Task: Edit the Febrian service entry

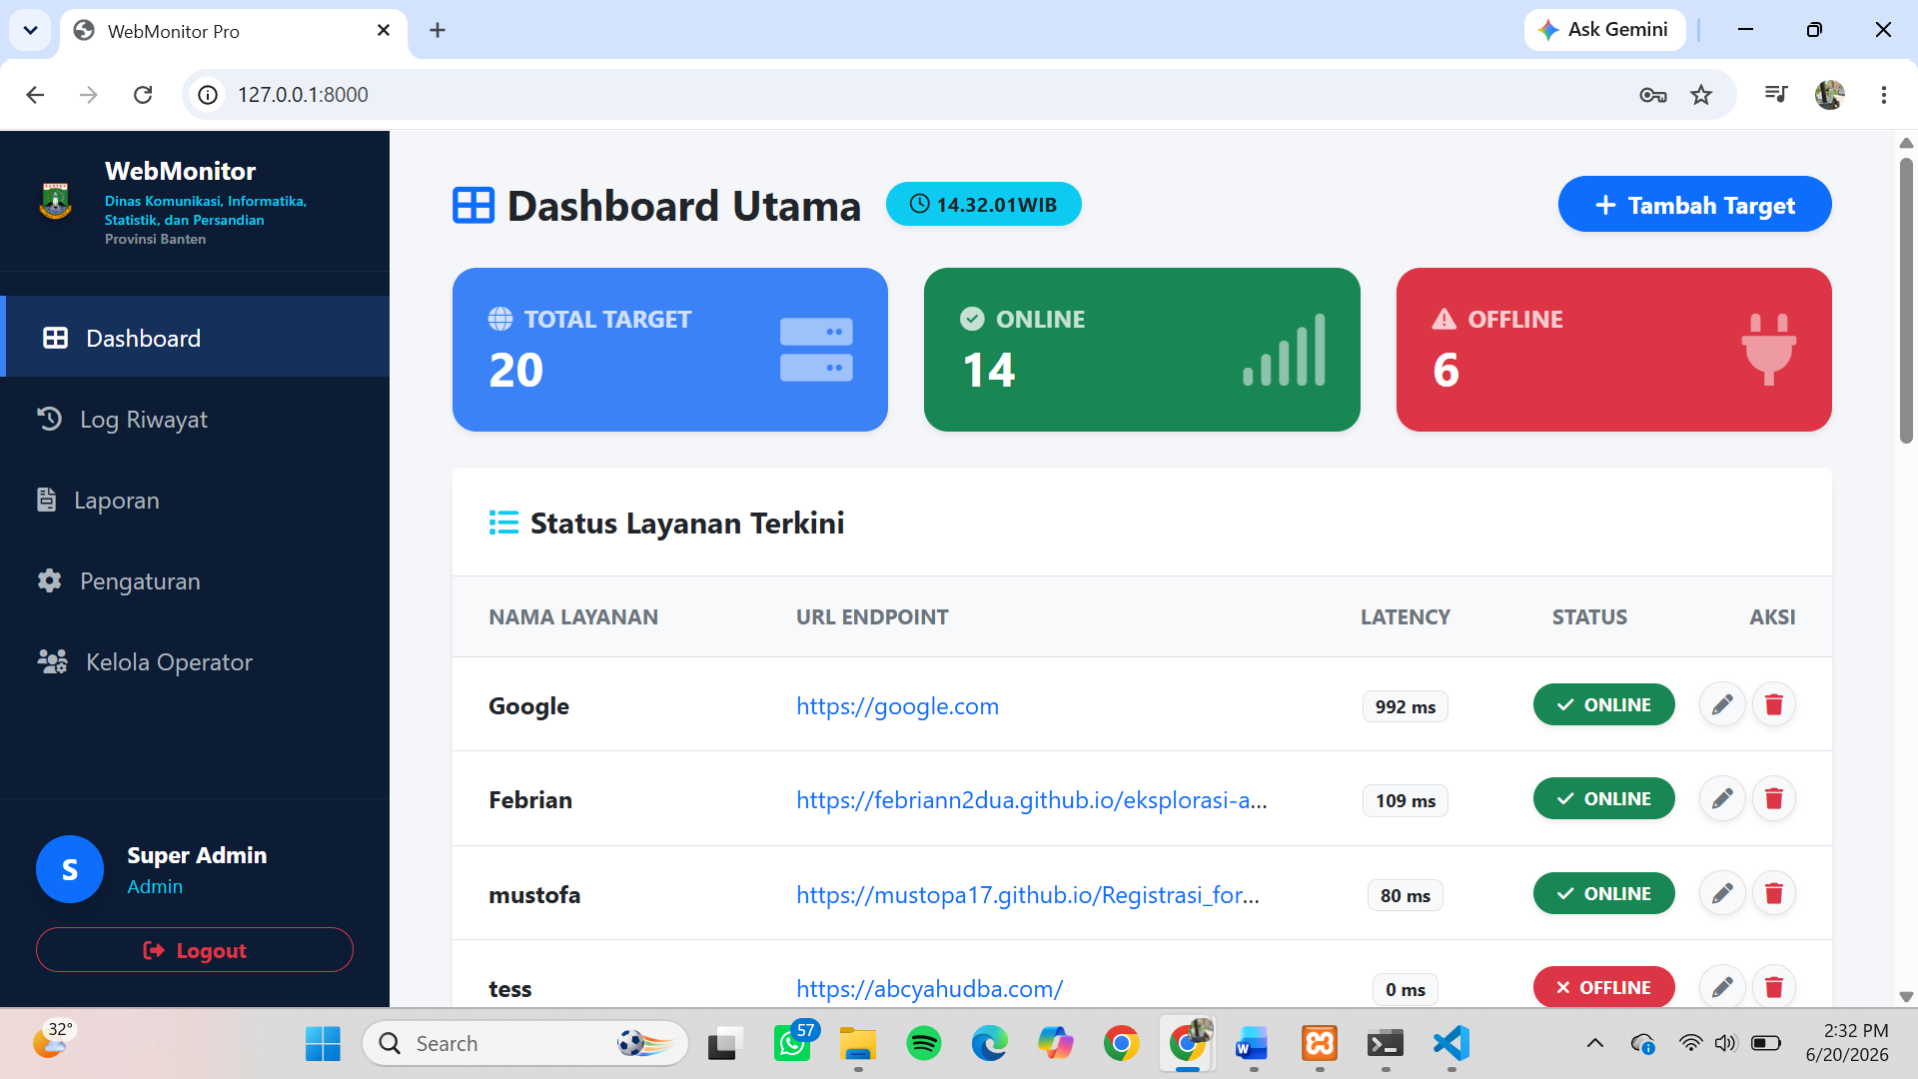Action: coord(1722,799)
